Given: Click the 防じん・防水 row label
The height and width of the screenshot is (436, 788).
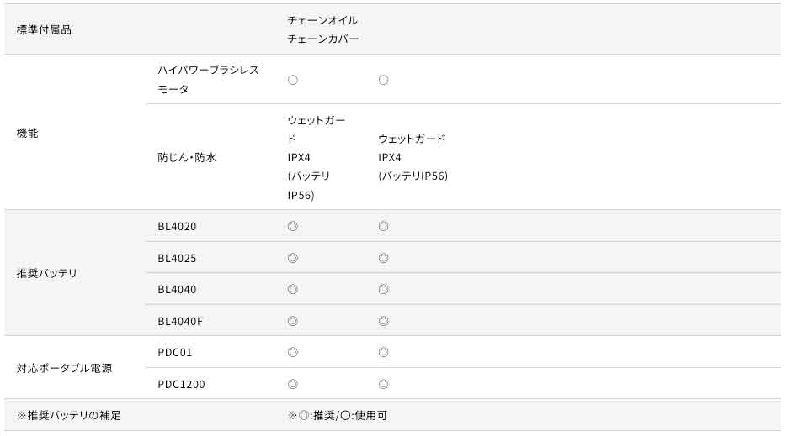Looking at the screenshot, I should click(x=187, y=157).
